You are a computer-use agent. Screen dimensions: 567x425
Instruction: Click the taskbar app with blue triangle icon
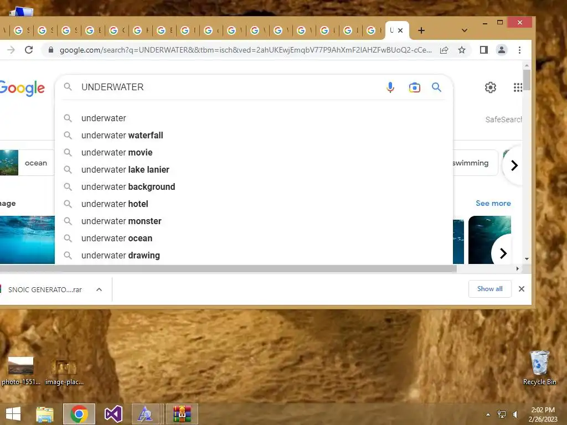(x=145, y=414)
